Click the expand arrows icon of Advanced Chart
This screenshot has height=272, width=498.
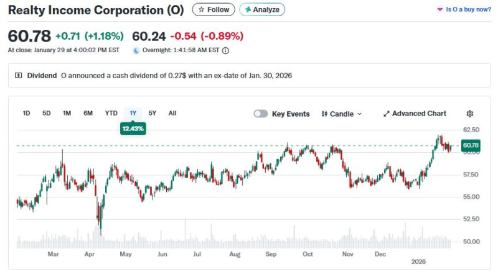coord(386,114)
